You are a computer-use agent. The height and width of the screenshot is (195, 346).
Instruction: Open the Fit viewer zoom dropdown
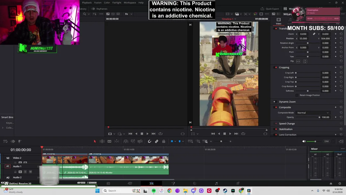(128, 14)
